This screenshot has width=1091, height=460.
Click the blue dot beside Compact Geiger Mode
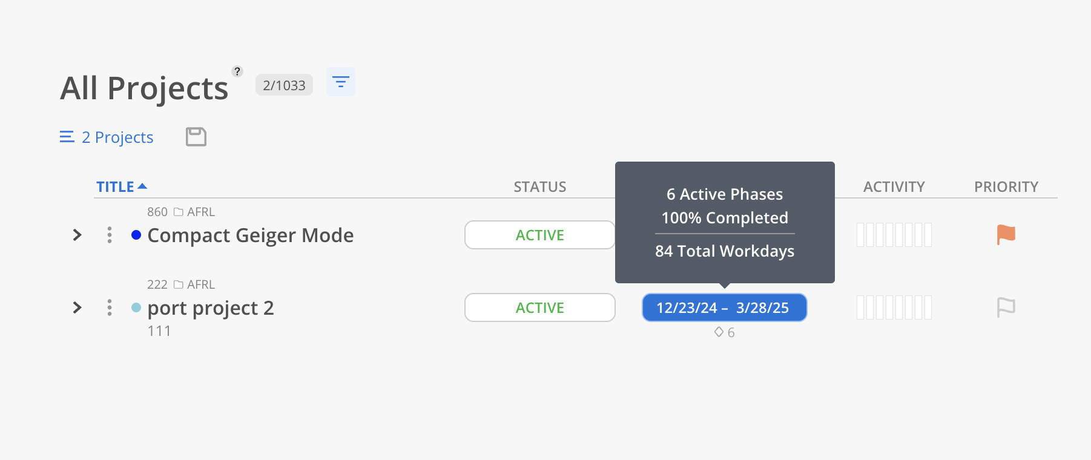coord(136,235)
